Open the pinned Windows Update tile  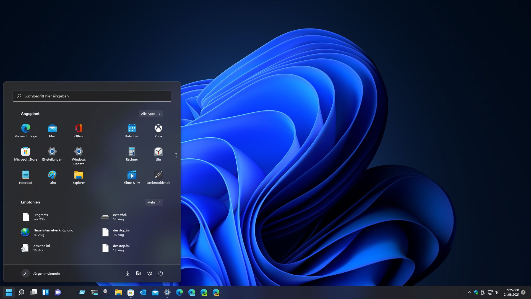[79, 156]
